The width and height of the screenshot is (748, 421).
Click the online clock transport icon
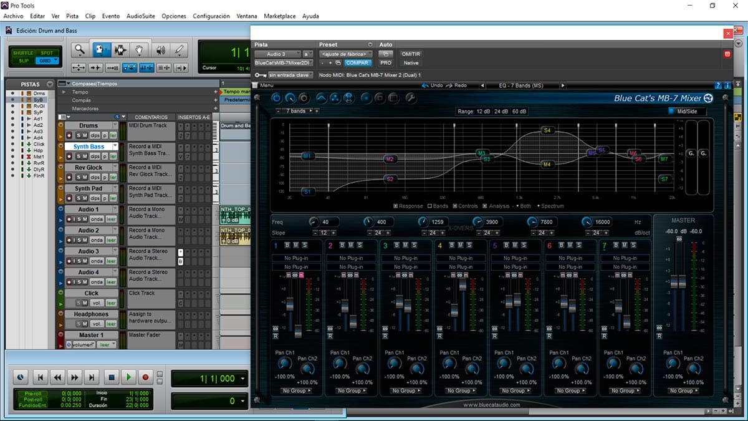point(21,377)
